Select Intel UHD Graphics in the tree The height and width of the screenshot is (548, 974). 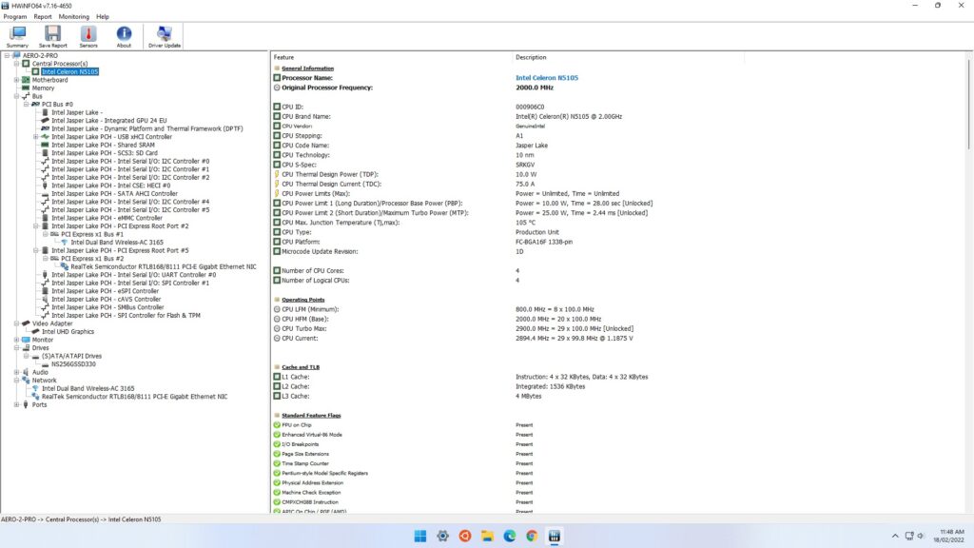click(68, 331)
